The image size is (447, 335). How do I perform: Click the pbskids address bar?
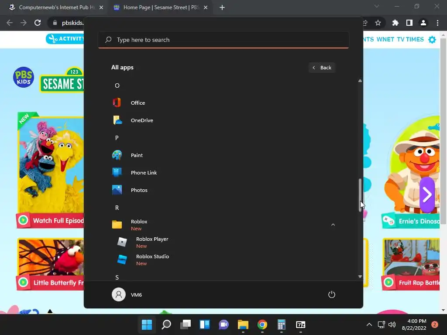72,23
